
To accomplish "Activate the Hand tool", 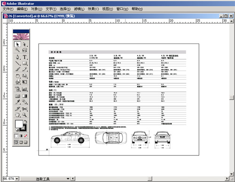I will tap(17, 115).
